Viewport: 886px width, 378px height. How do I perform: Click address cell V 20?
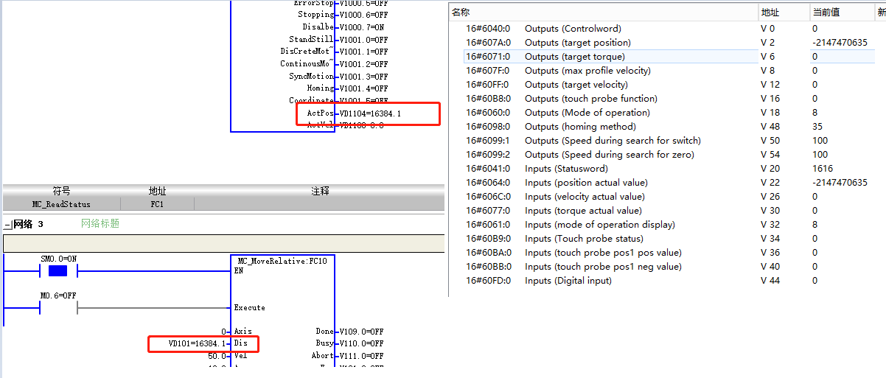click(x=770, y=169)
